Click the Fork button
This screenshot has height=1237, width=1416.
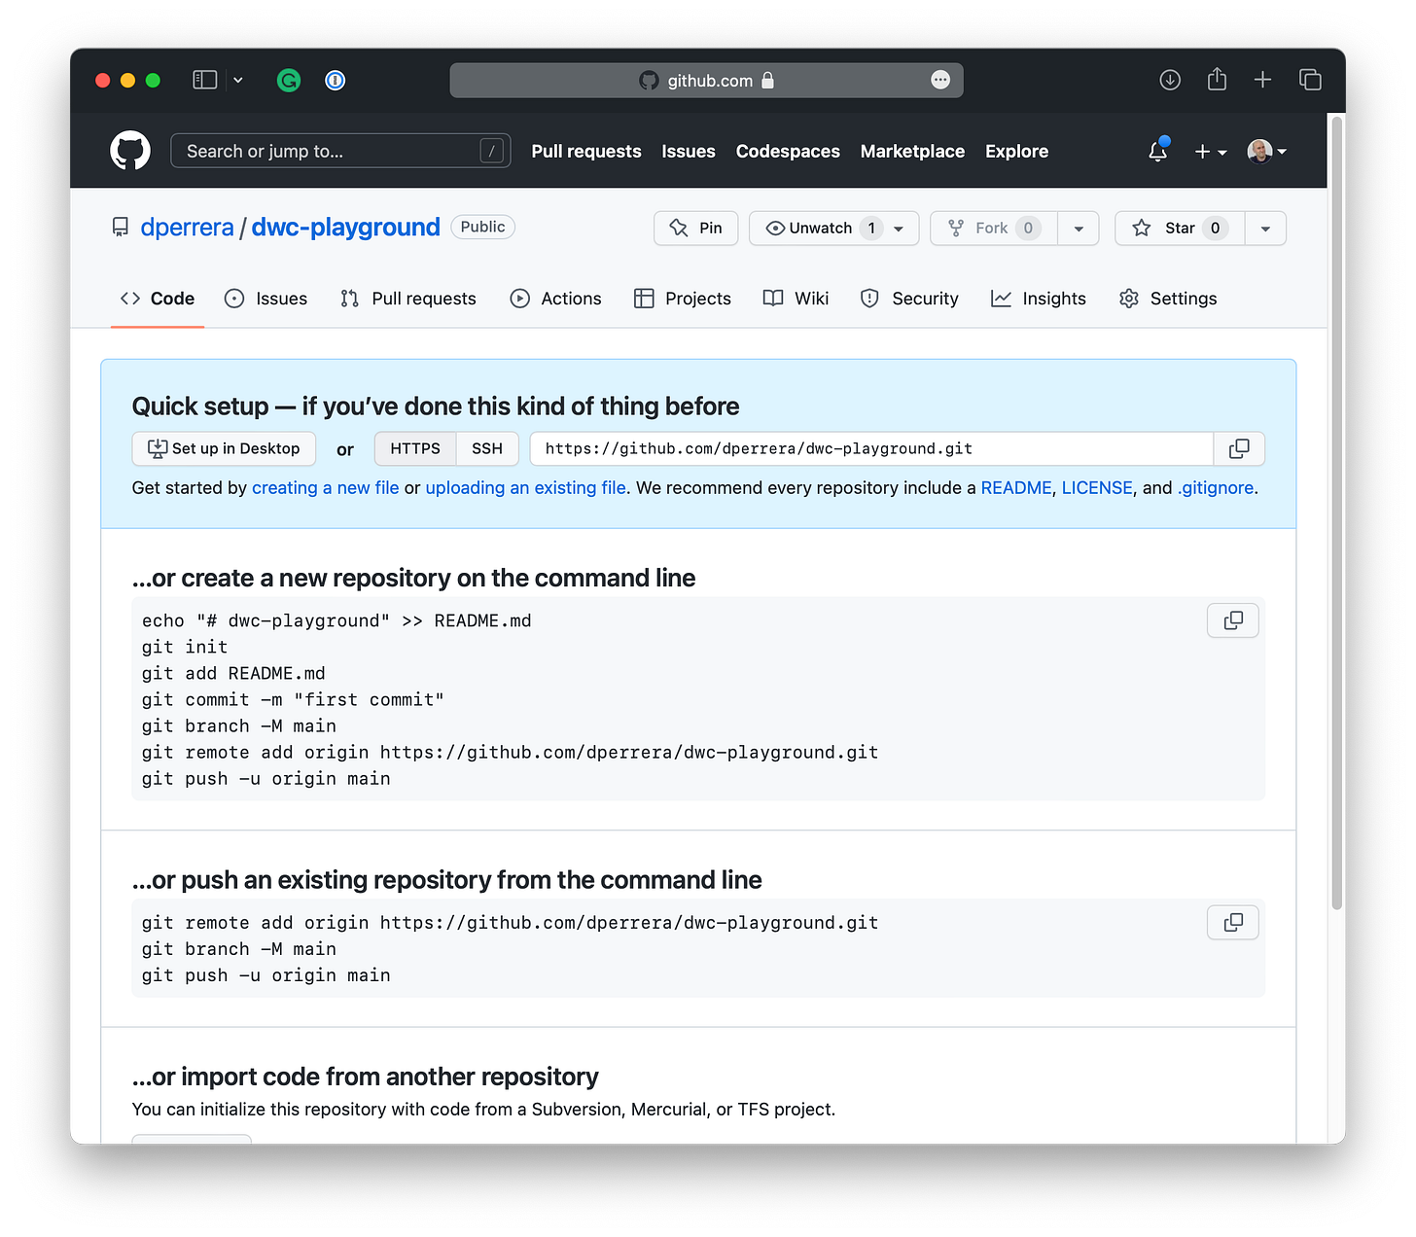pos(994,228)
